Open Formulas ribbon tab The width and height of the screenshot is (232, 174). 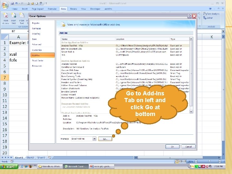coord(52,9)
